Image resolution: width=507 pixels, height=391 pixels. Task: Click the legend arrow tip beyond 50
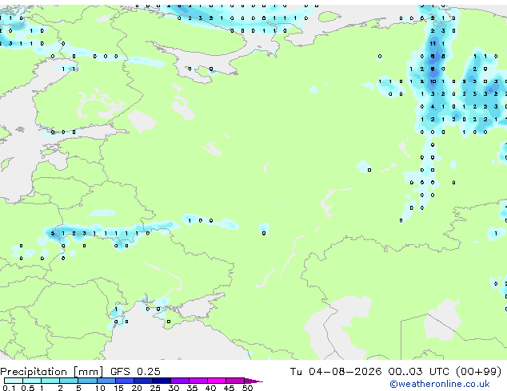click(253, 381)
